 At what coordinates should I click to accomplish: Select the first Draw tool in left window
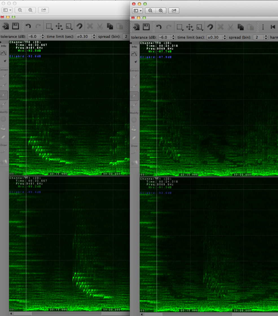(4, 151)
